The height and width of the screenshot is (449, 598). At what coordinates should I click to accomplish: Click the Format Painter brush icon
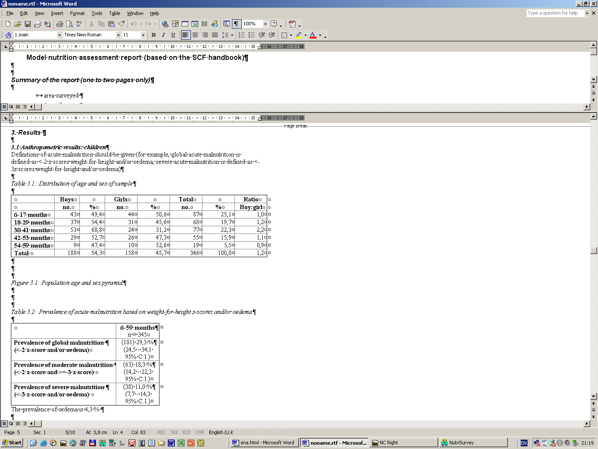pos(121,24)
